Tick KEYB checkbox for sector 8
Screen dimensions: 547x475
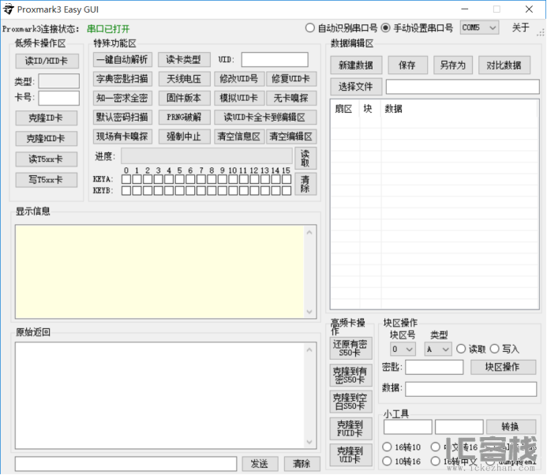(x=212, y=191)
